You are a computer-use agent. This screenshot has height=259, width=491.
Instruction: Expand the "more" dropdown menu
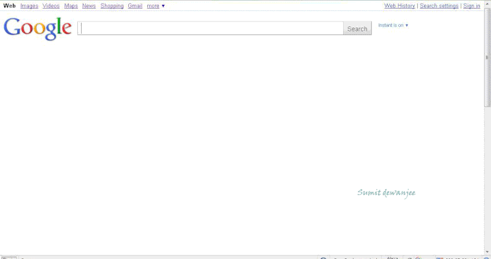pyautogui.click(x=156, y=6)
